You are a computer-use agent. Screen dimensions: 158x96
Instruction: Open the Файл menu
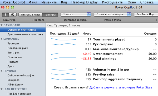click(33, 2)
